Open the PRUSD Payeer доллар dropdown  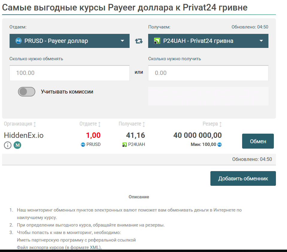click(69, 41)
